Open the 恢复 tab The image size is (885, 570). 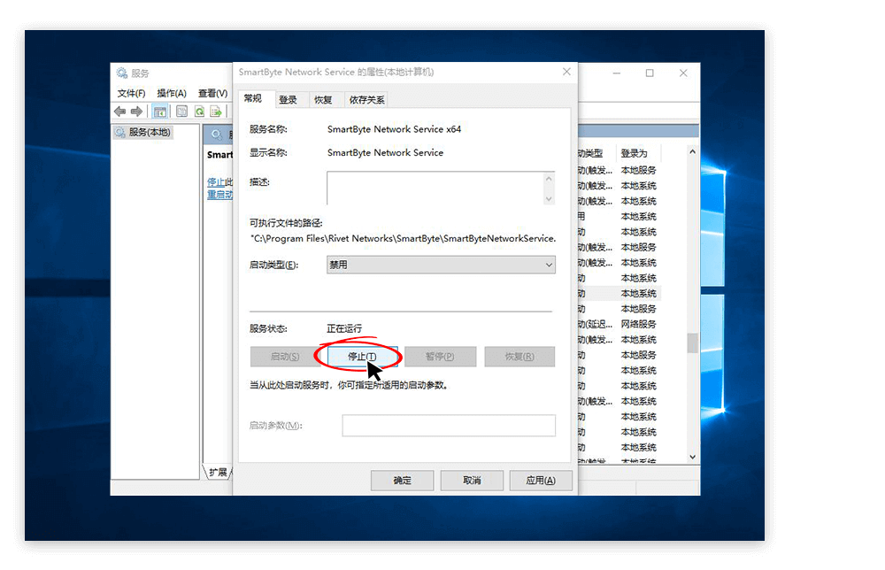pyautogui.click(x=325, y=99)
